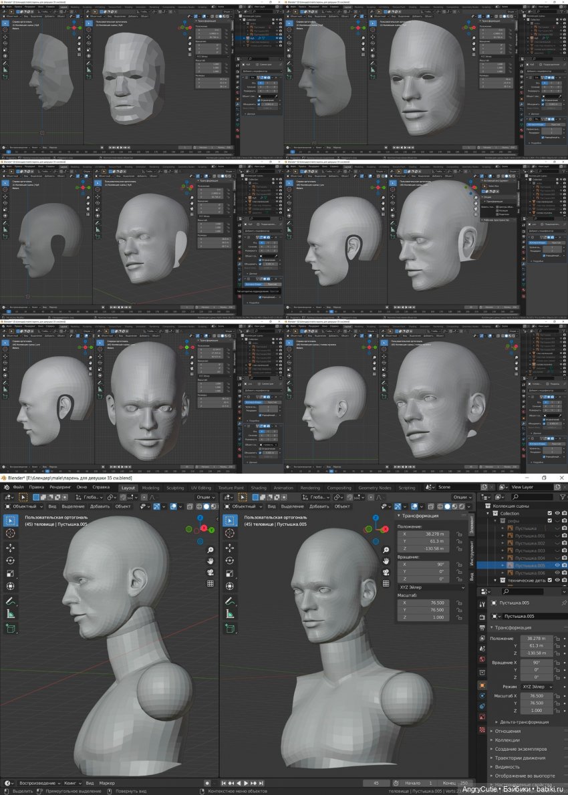
Task: Hide Пустышка.005 with its eye icon in the outliner
Action: [557, 565]
